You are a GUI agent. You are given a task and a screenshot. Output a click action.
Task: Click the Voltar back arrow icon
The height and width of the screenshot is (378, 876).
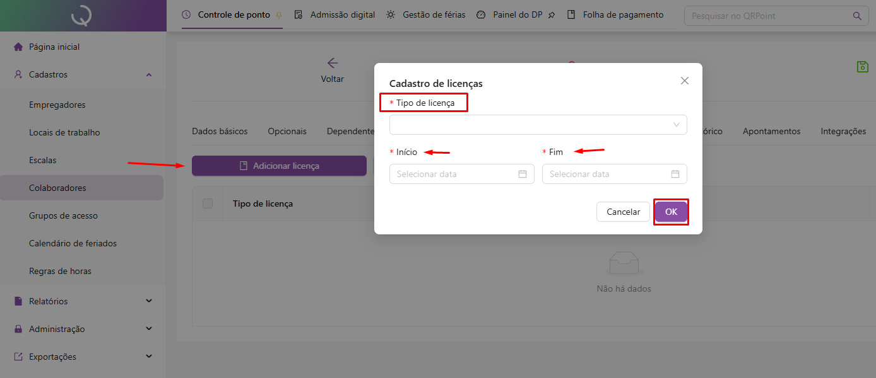(333, 63)
